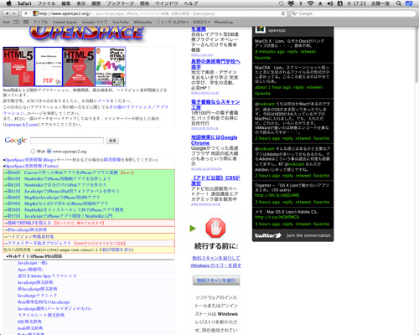Click the Twitter logo in the widget footer
Image resolution: width=419 pixels, height=335 pixels.
coord(267,235)
